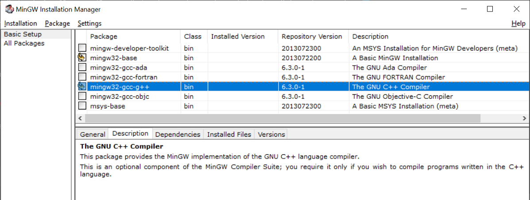Switch to the General tab

point(93,134)
